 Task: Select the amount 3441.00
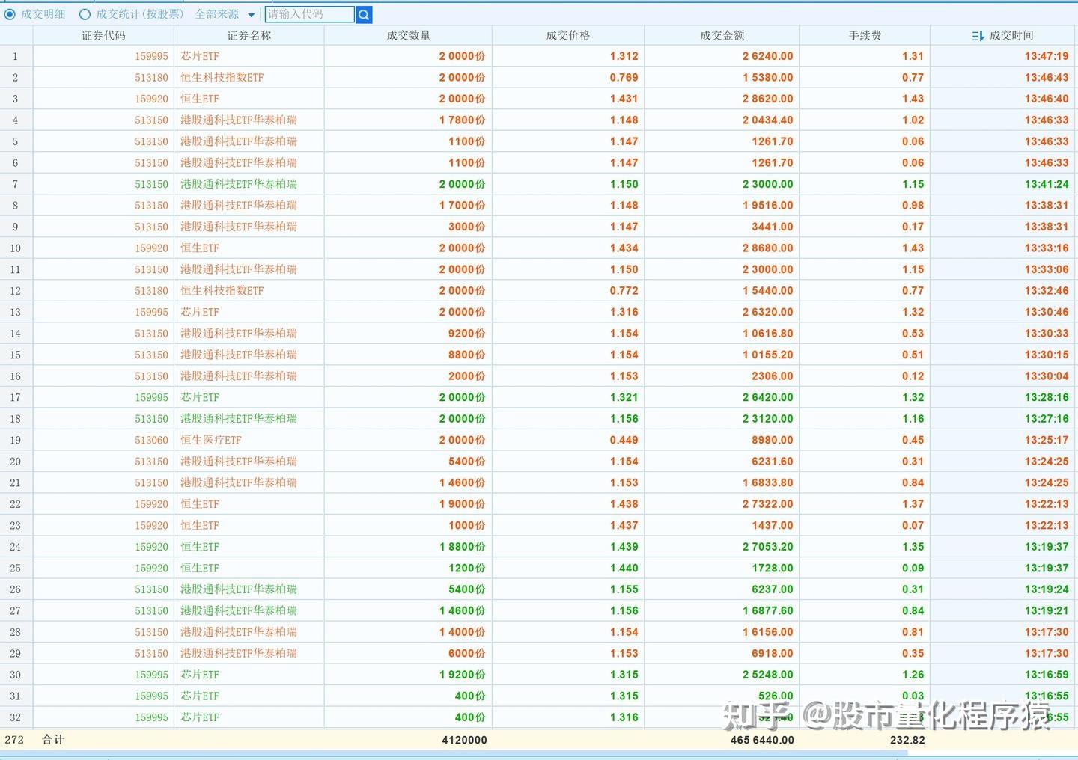773,227
